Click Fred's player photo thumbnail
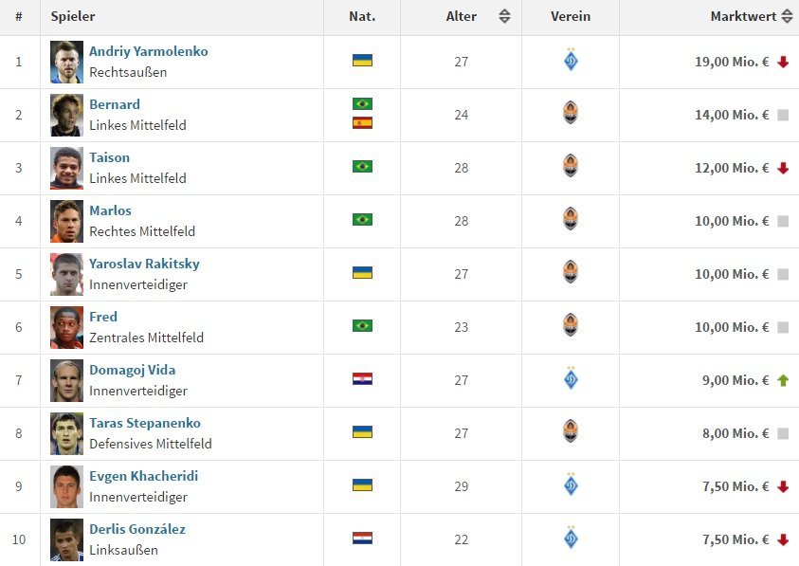799x566 pixels. click(67, 327)
